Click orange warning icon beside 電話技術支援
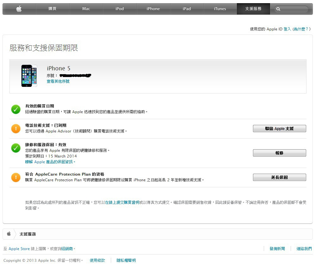This screenshot has height=264, width=316. pos(16,129)
